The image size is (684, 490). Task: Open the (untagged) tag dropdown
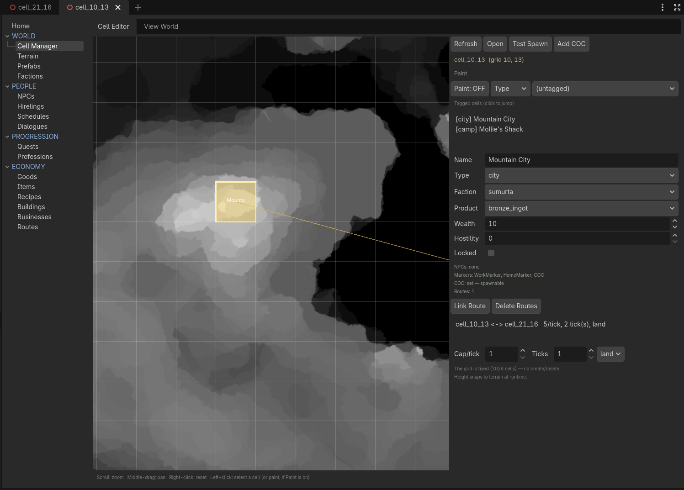click(x=605, y=89)
